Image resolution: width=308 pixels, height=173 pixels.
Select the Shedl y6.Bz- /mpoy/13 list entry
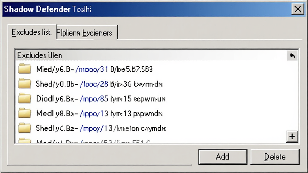coord(157,129)
